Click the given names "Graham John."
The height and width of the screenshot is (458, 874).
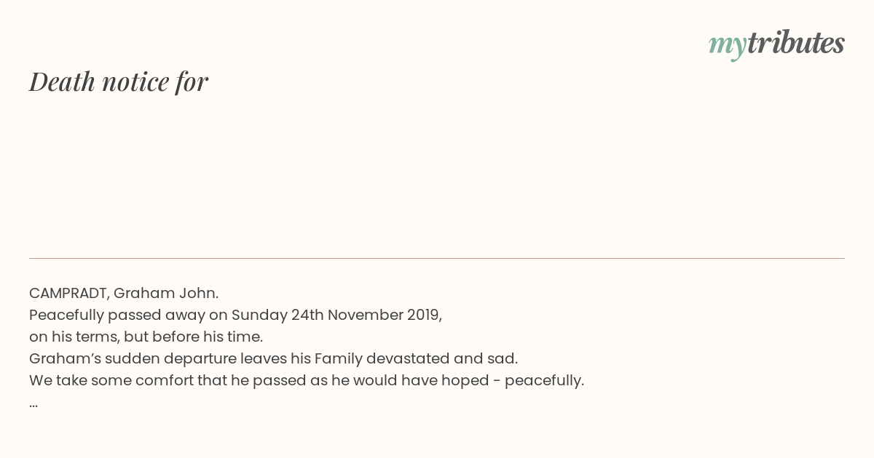[x=166, y=293]
